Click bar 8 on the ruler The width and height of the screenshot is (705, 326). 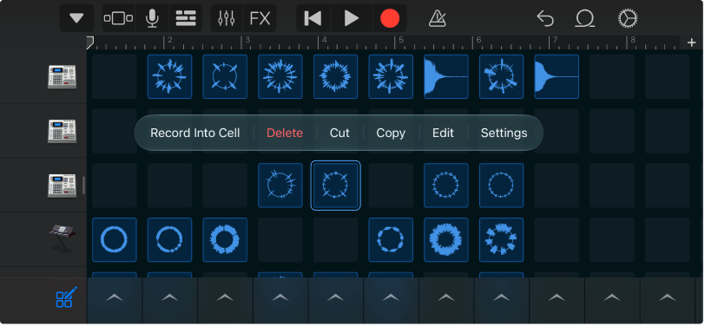click(x=633, y=41)
